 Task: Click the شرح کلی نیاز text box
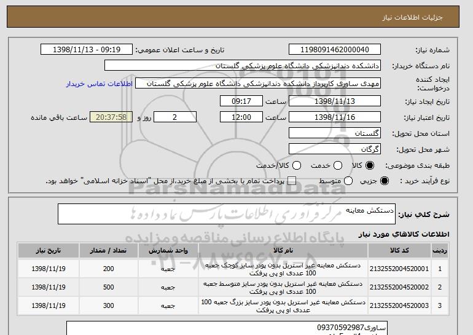point(227,214)
